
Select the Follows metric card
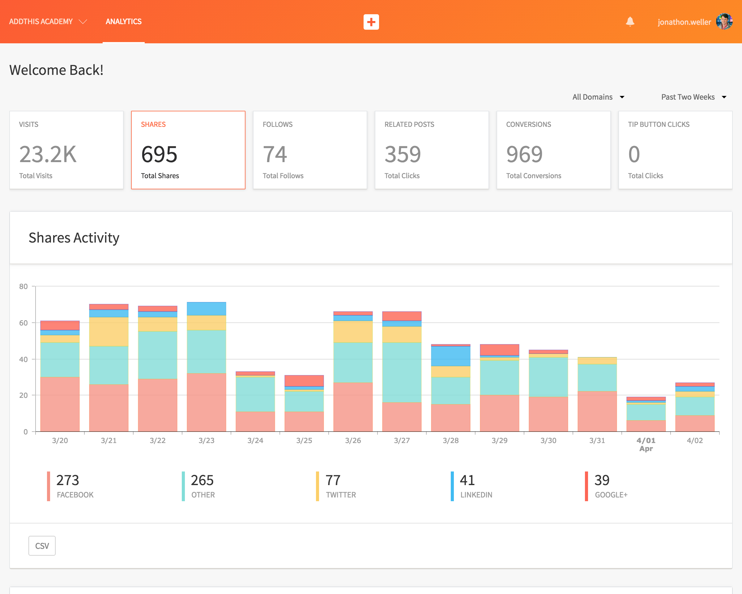pos(310,150)
